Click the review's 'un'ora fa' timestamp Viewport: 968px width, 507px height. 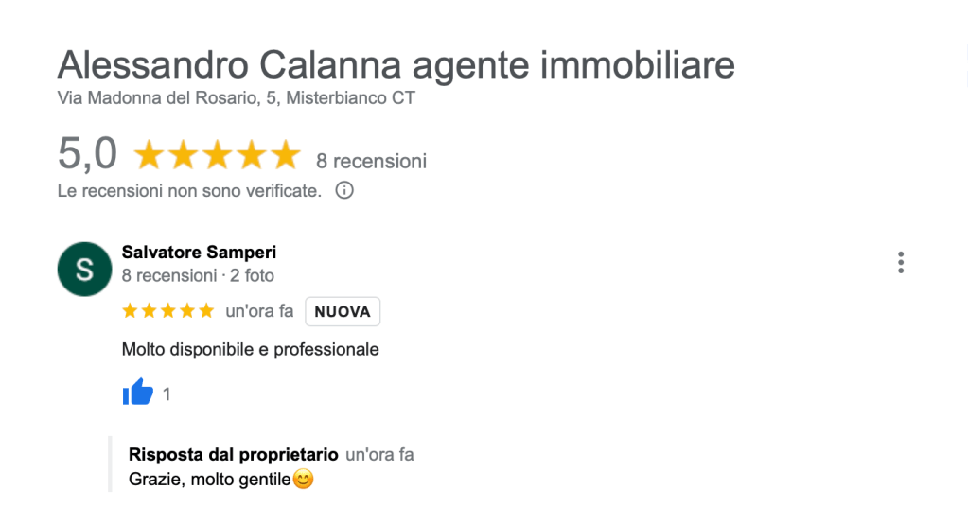click(x=259, y=311)
